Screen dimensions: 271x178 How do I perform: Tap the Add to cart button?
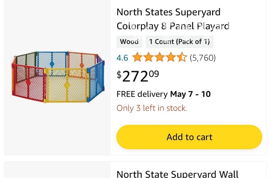point(189,137)
